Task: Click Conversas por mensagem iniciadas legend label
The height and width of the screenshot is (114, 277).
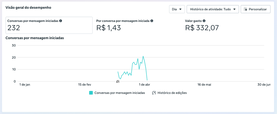Action: [x=120, y=93]
